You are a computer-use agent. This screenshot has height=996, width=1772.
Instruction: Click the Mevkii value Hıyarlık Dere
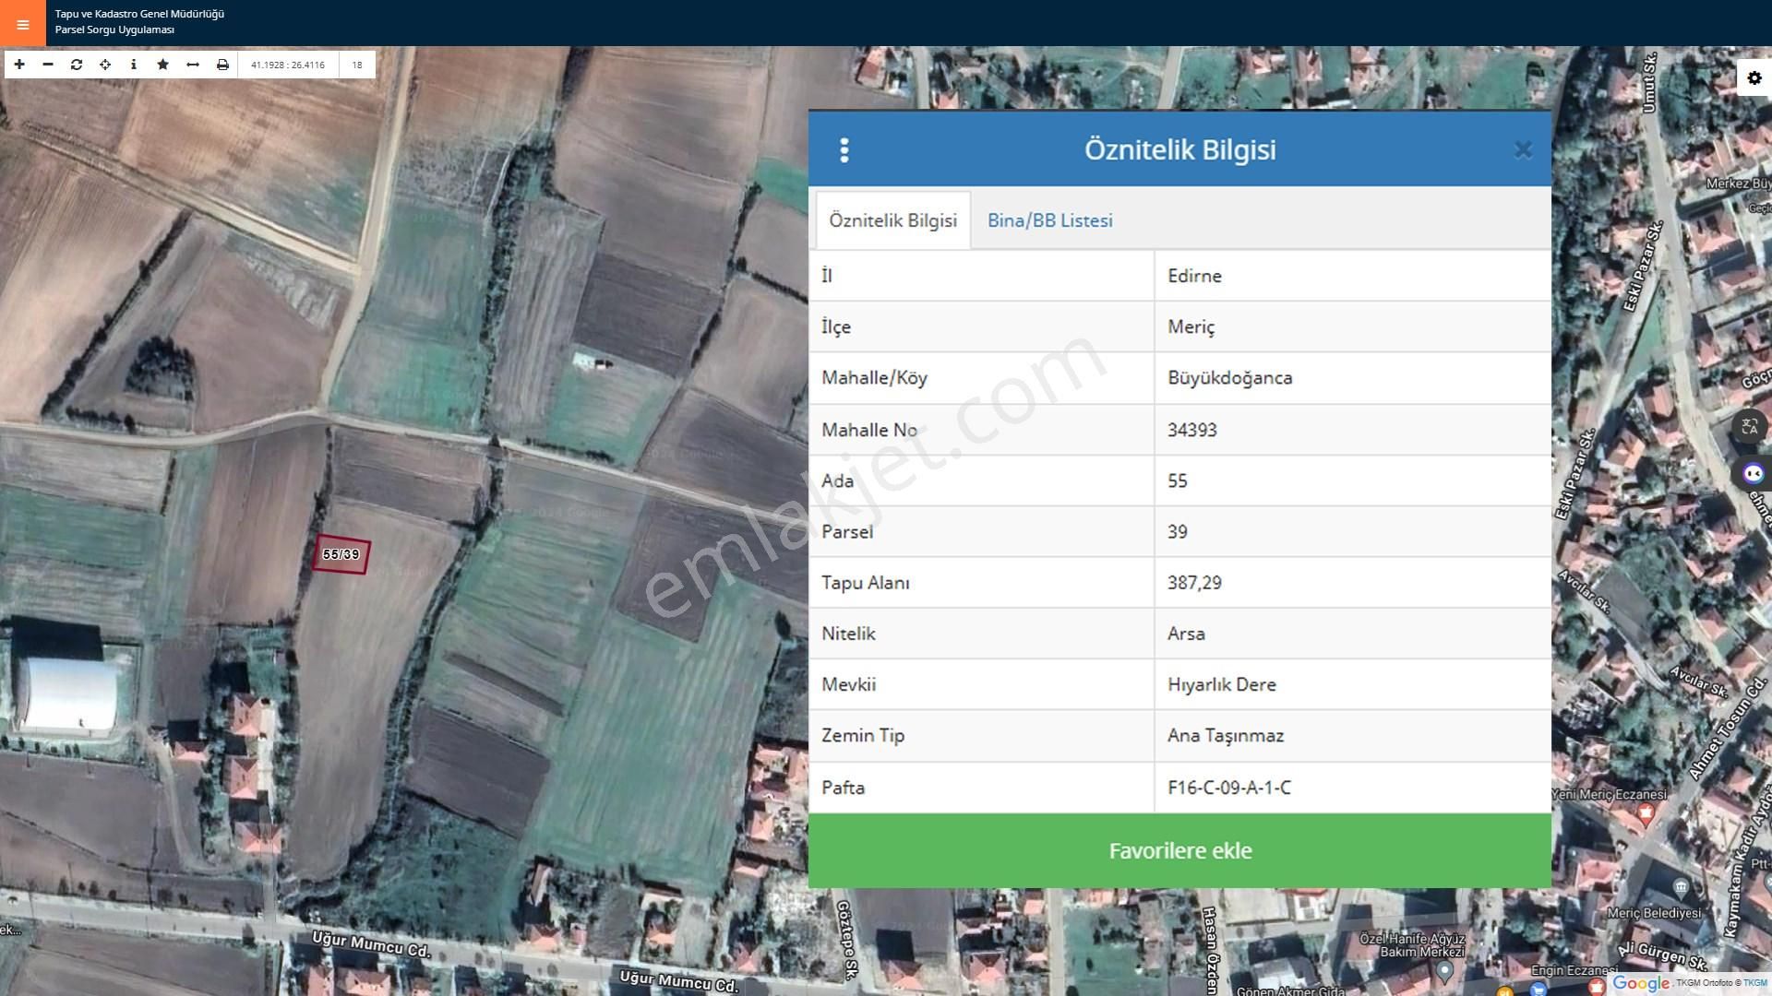[1352, 684]
